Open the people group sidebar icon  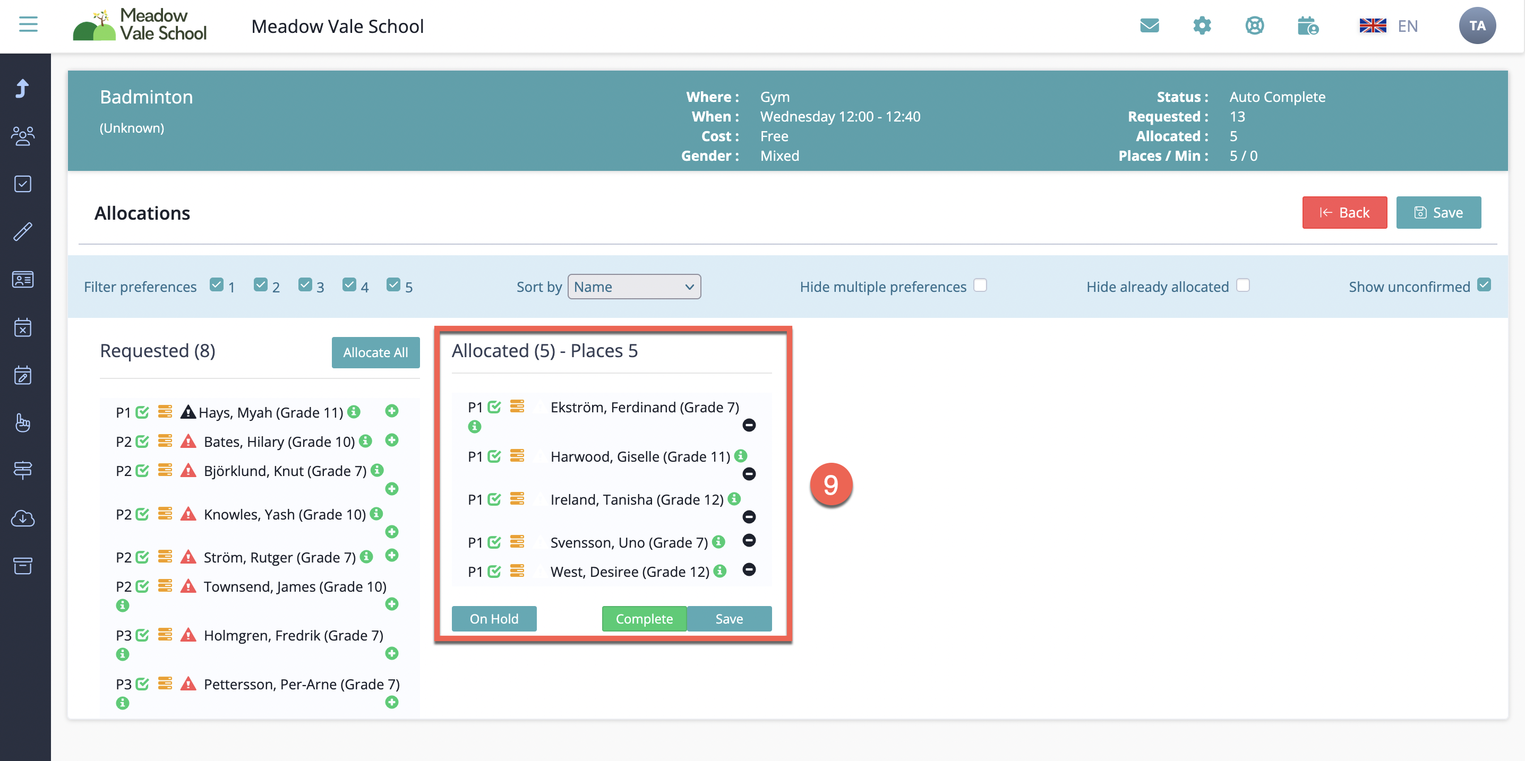pyautogui.click(x=22, y=136)
